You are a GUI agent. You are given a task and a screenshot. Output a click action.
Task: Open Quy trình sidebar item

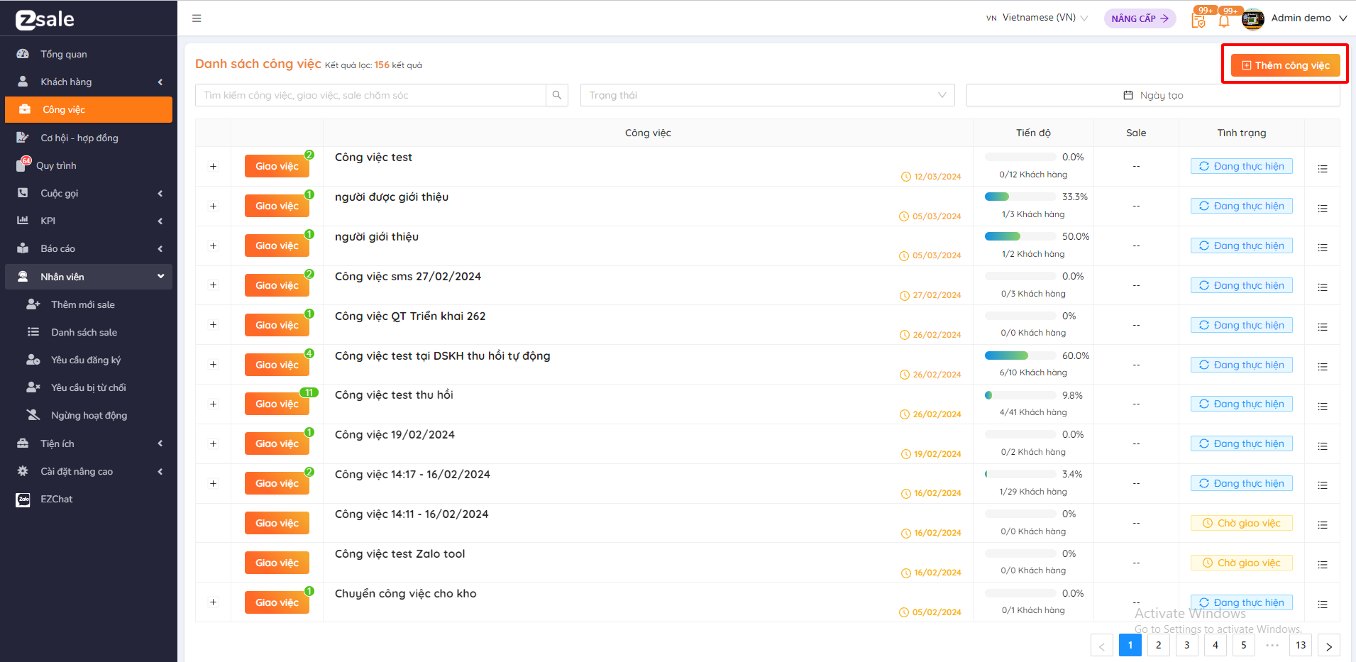coord(89,165)
